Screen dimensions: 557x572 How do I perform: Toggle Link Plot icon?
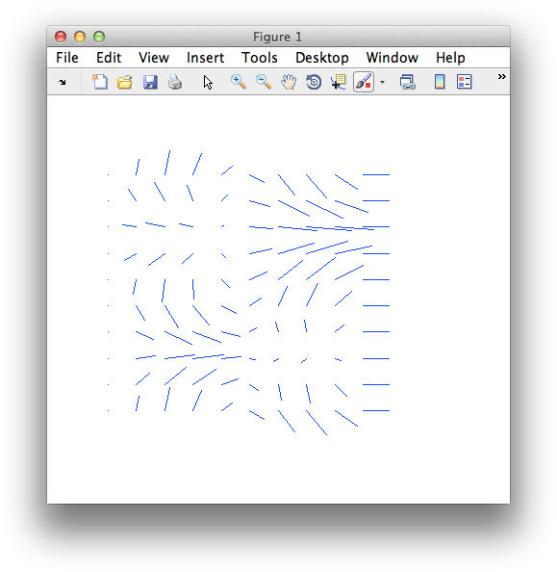pyautogui.click(x=407, y=82)
